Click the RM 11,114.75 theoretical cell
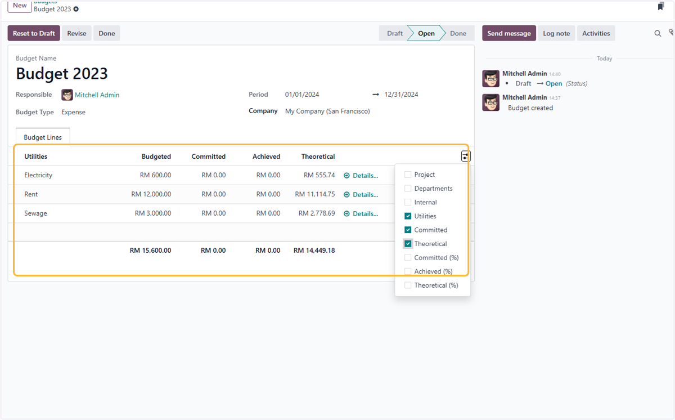This screenshot has width=675, height=420. tap(315, 194)
